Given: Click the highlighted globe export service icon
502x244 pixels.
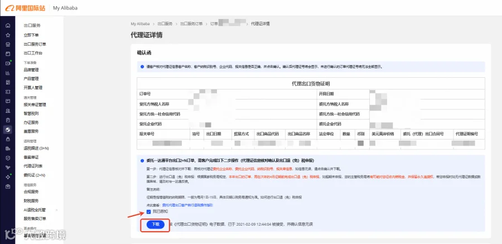Looking at the screenshot, I should 8,130.
